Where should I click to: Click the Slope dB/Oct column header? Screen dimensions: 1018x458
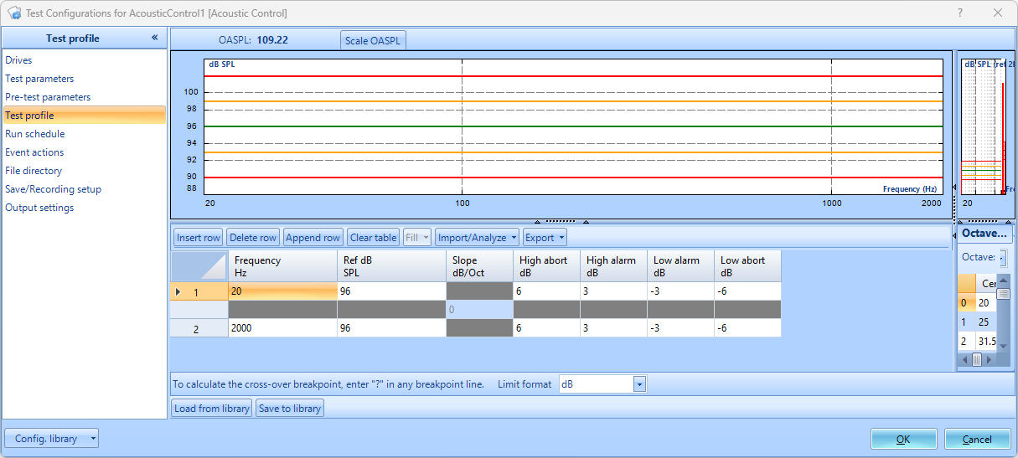[479, 266]
